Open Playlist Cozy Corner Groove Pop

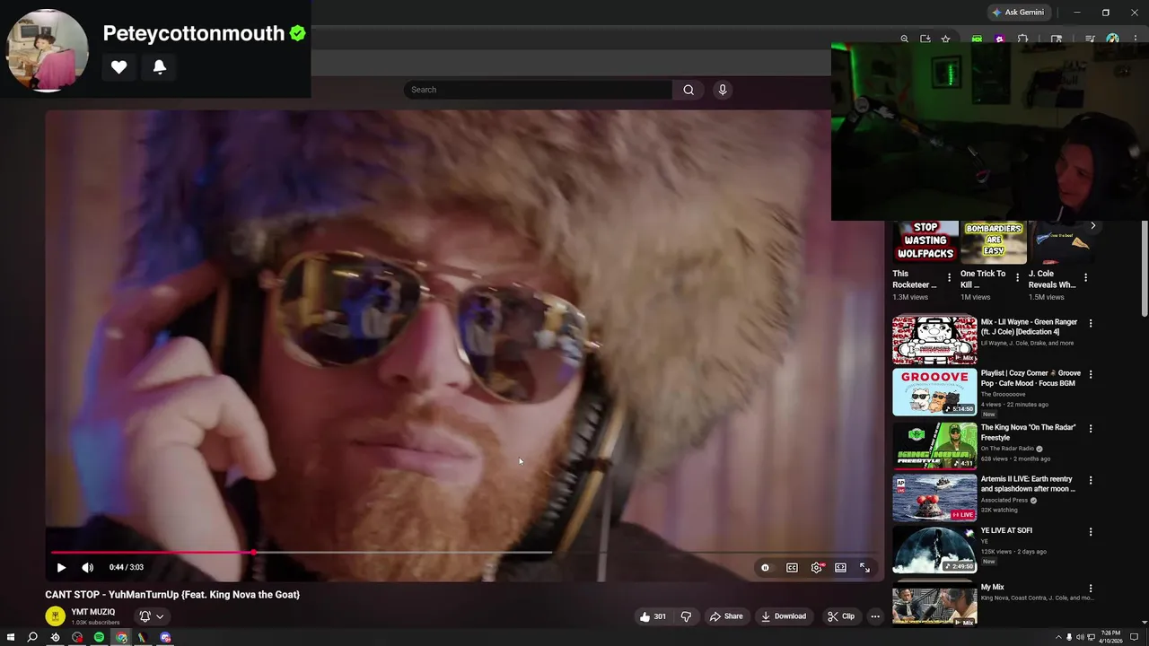coord(1031,378)
